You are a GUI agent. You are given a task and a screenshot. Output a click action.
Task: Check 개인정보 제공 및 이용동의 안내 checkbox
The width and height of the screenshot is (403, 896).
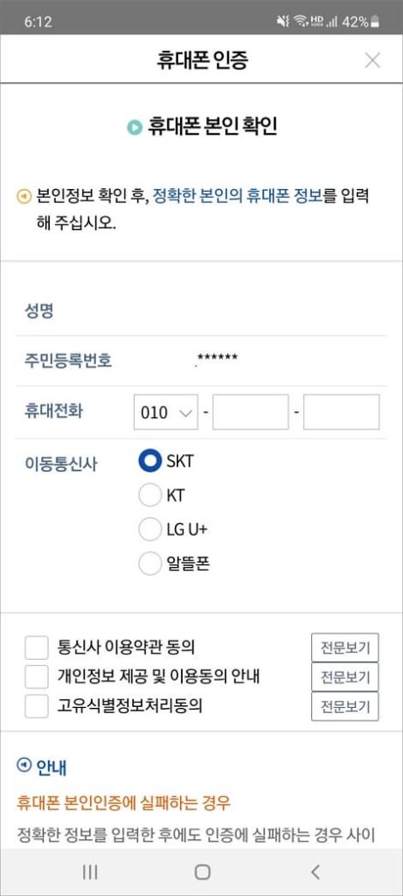37,677
